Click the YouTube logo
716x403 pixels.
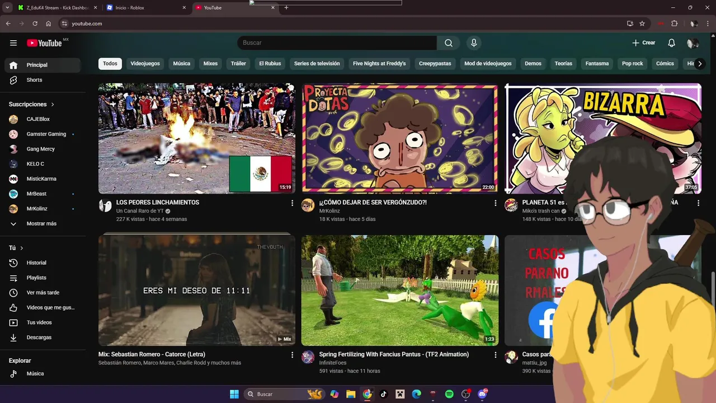coord(44,43)
